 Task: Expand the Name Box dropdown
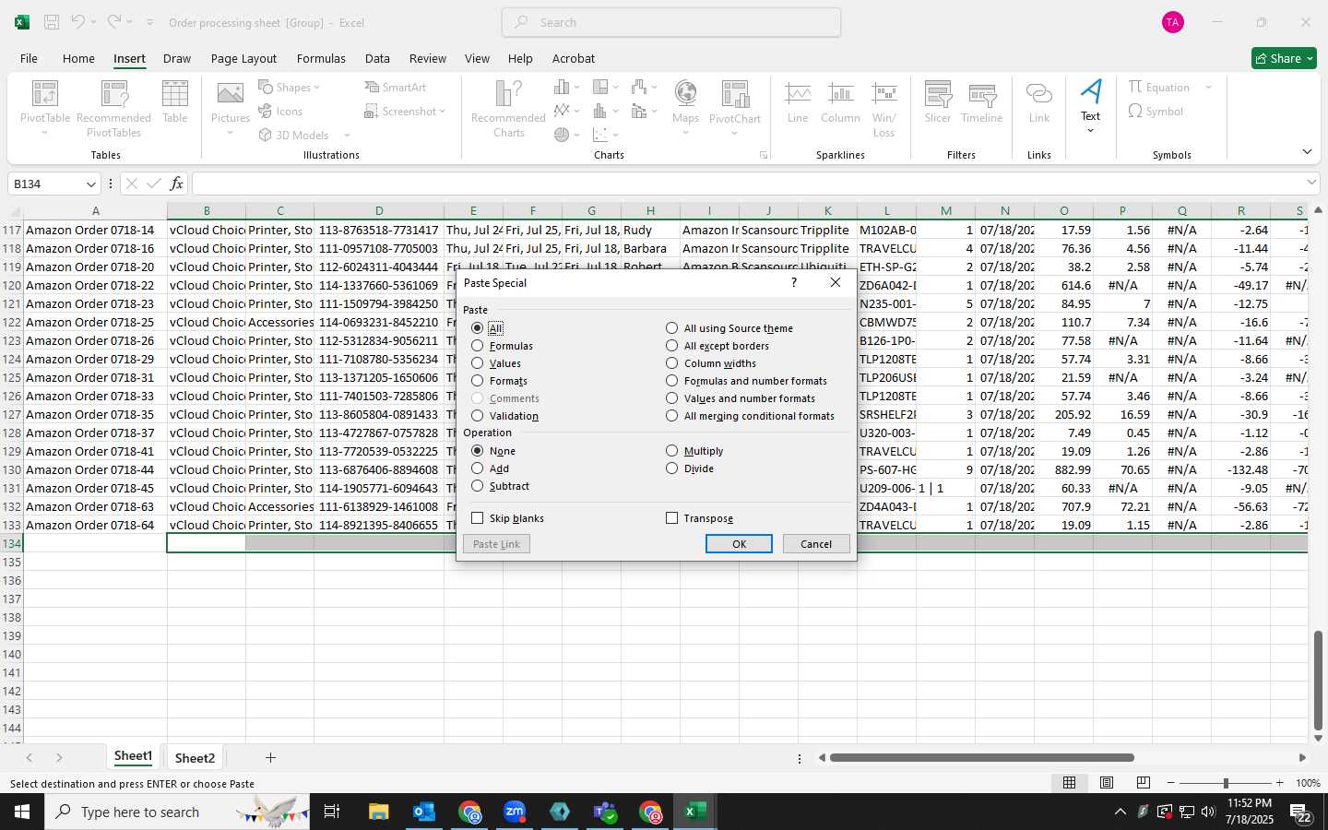(90, 184)
